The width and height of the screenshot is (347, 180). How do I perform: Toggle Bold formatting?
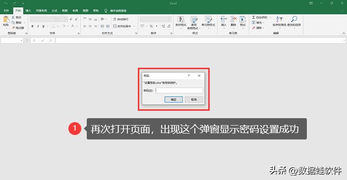pos(33,26)
